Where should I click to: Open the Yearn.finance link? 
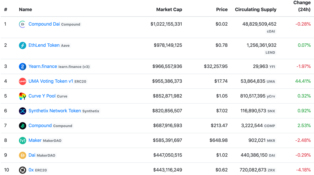(43, 66)
